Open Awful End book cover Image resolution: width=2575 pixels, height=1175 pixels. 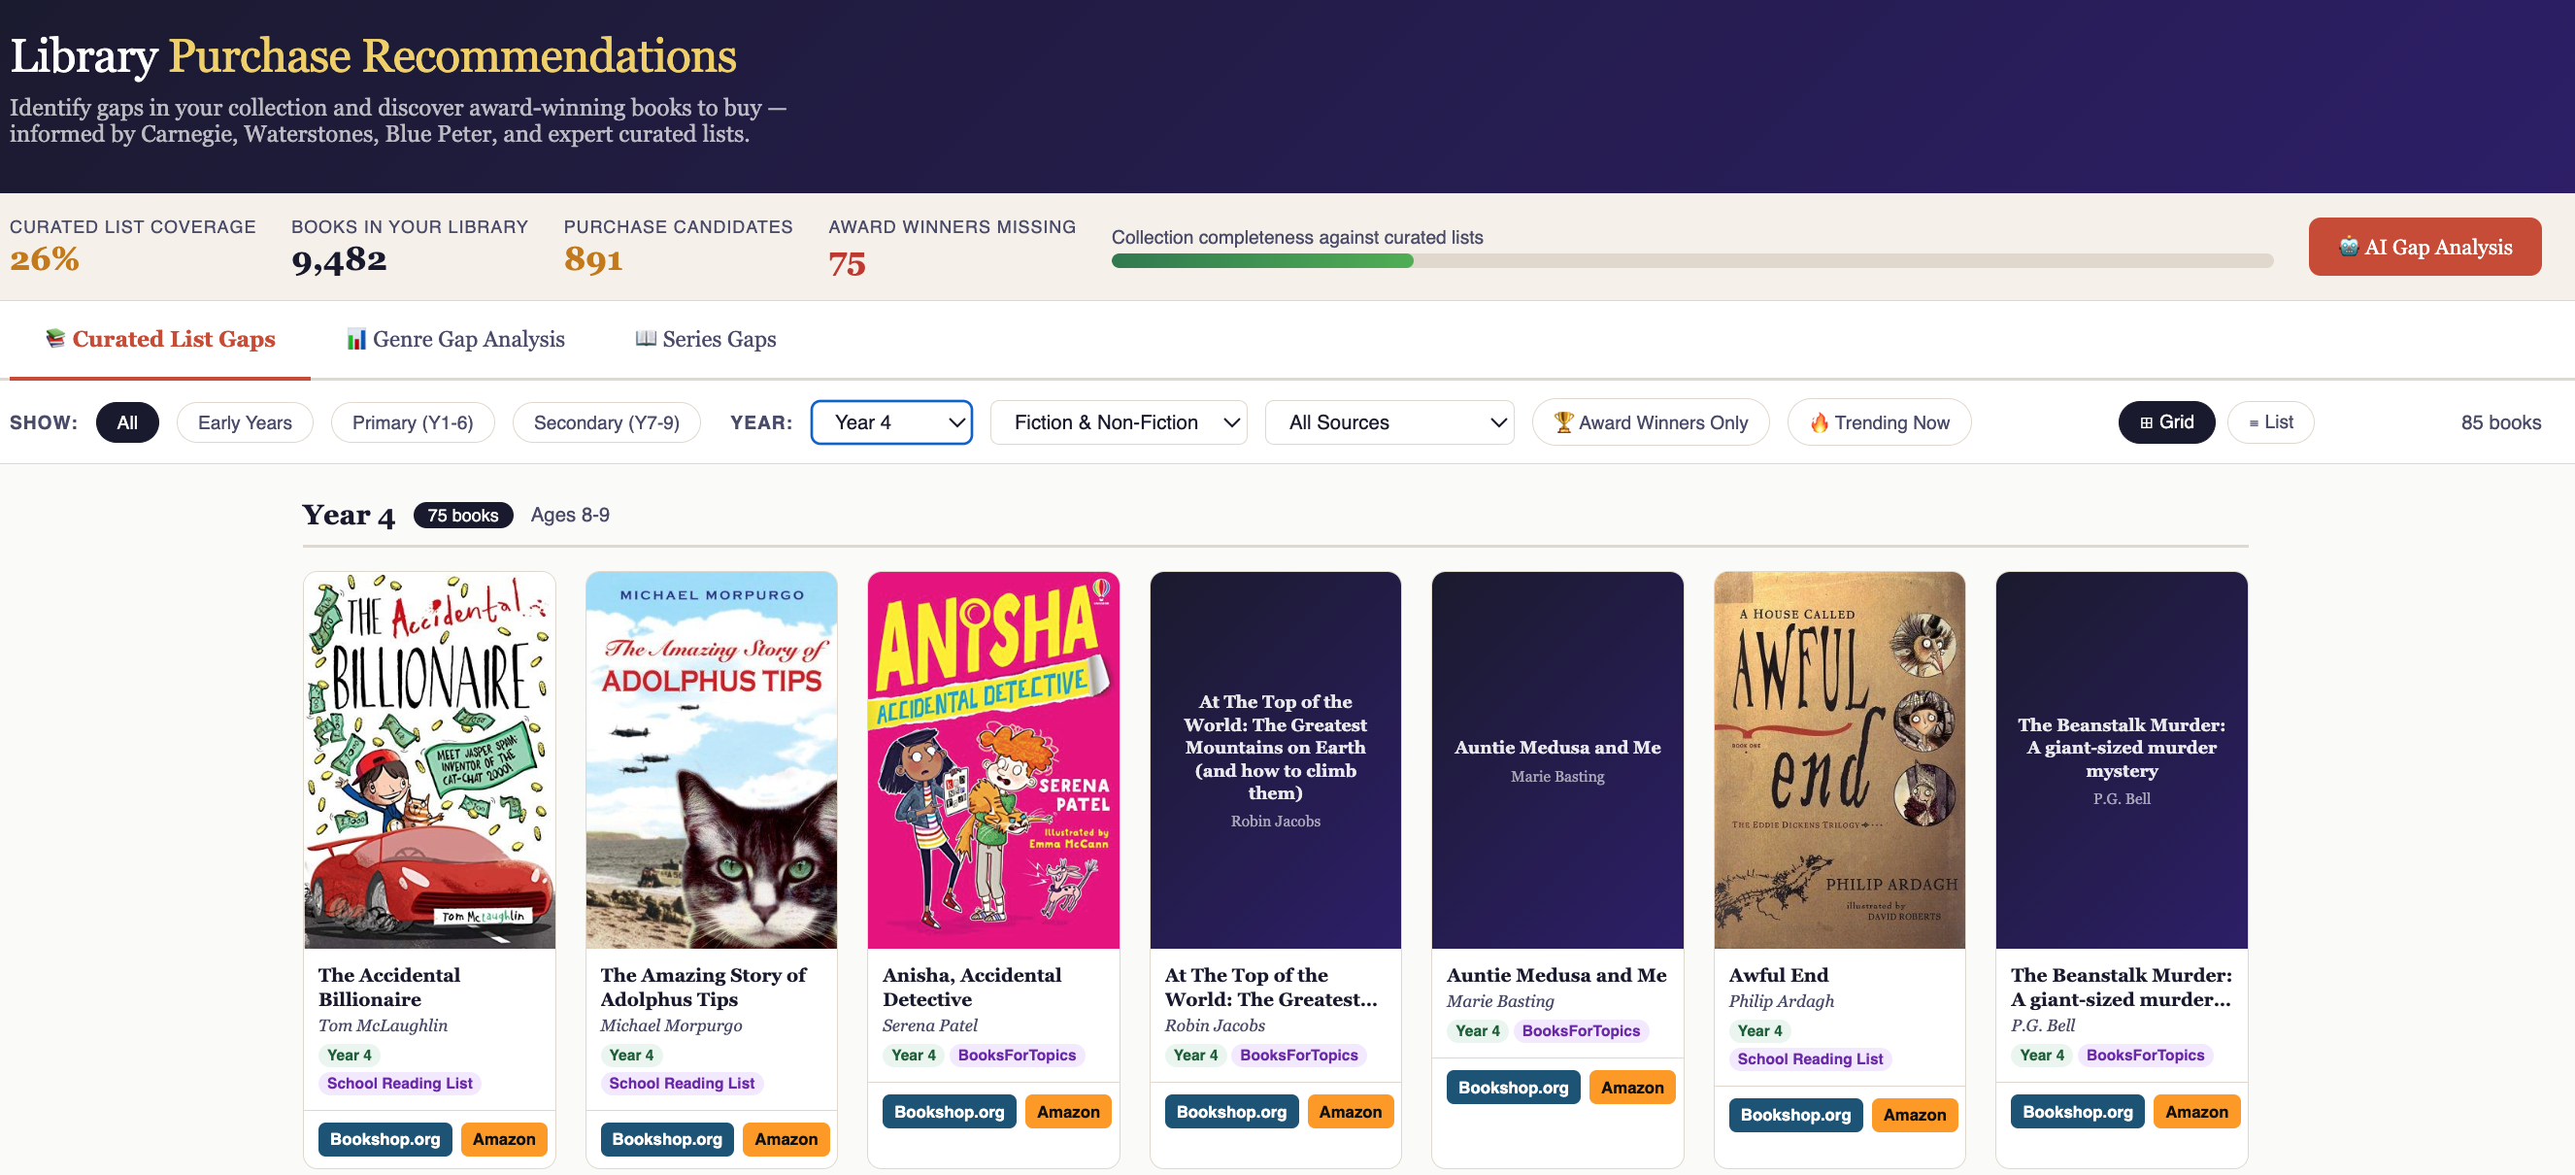point(1839,760)
